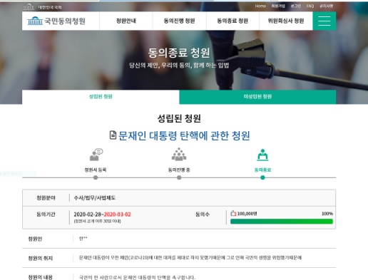The width and height of the screenshot is (368, 280).
Task: Switch to the 성립된 청원 tab
Action: tap(101, 97)
